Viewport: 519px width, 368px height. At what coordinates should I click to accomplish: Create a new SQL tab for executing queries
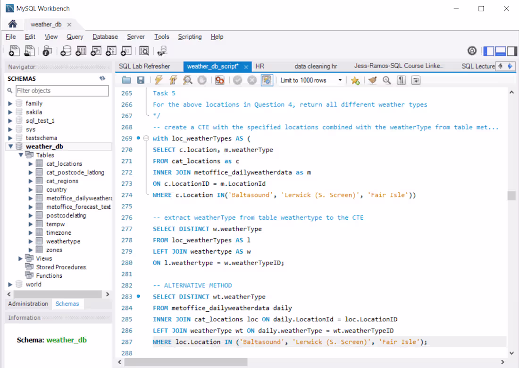(x=14, y=51)
